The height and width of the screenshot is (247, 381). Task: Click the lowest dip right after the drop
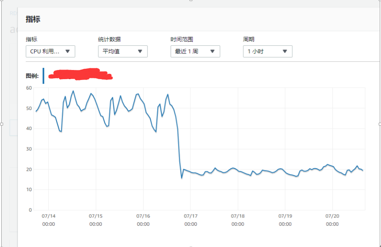tap(182, 178)
